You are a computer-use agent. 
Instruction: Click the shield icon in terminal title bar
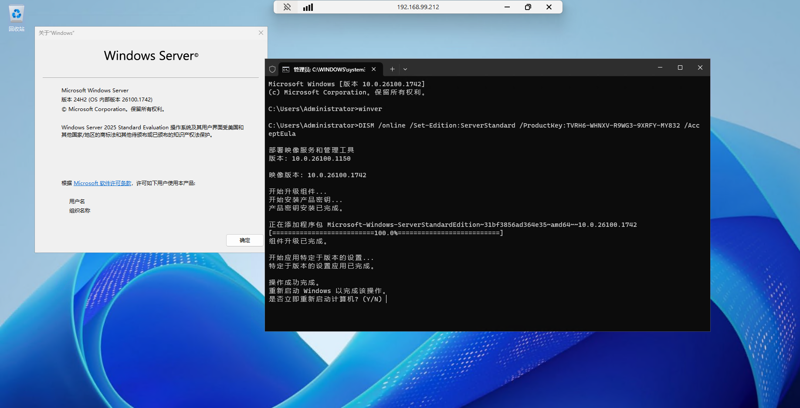pos(272,69)
